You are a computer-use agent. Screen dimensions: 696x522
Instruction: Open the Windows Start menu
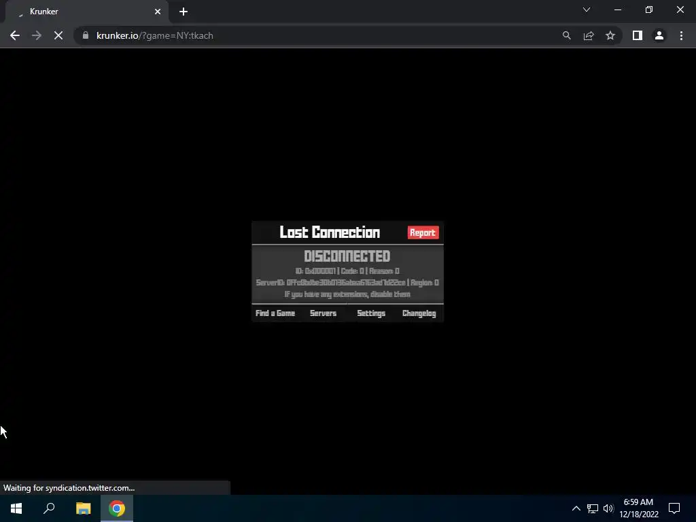tap(16, 508)
